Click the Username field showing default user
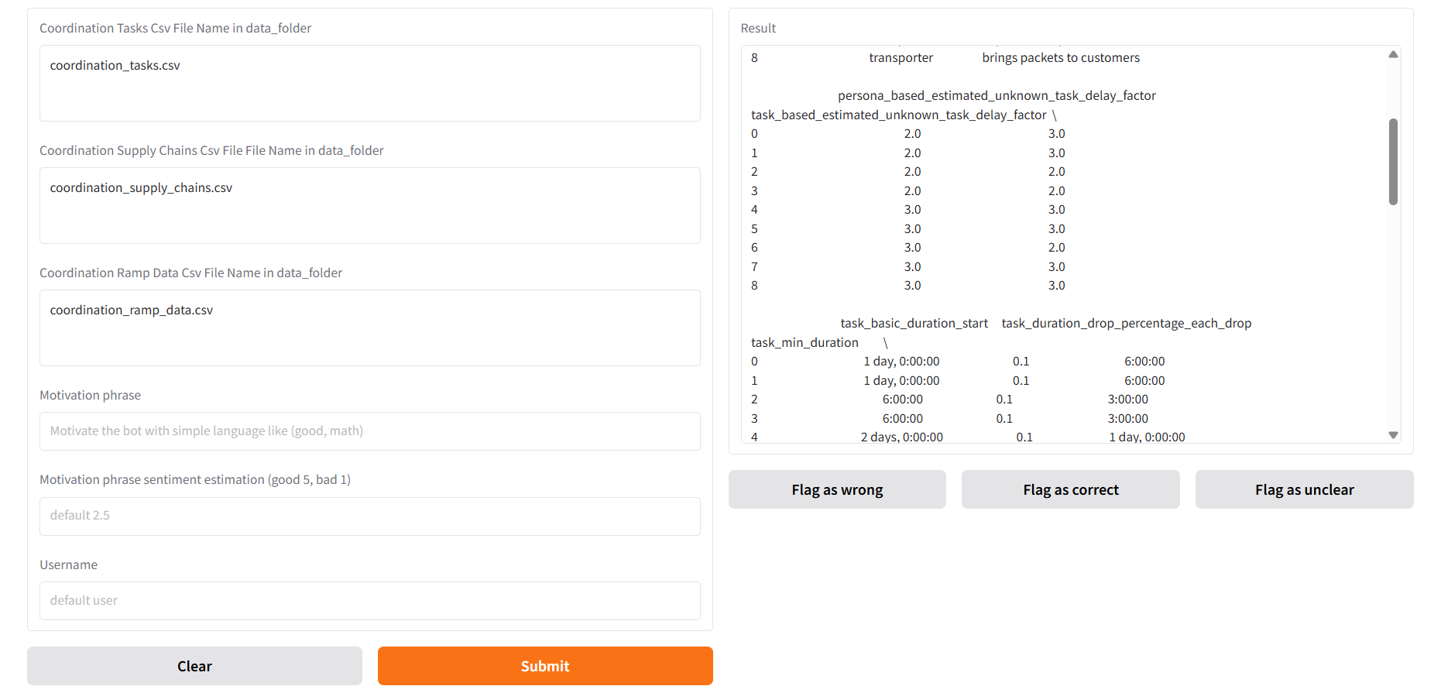1441x693 pixels. (370, 601)
